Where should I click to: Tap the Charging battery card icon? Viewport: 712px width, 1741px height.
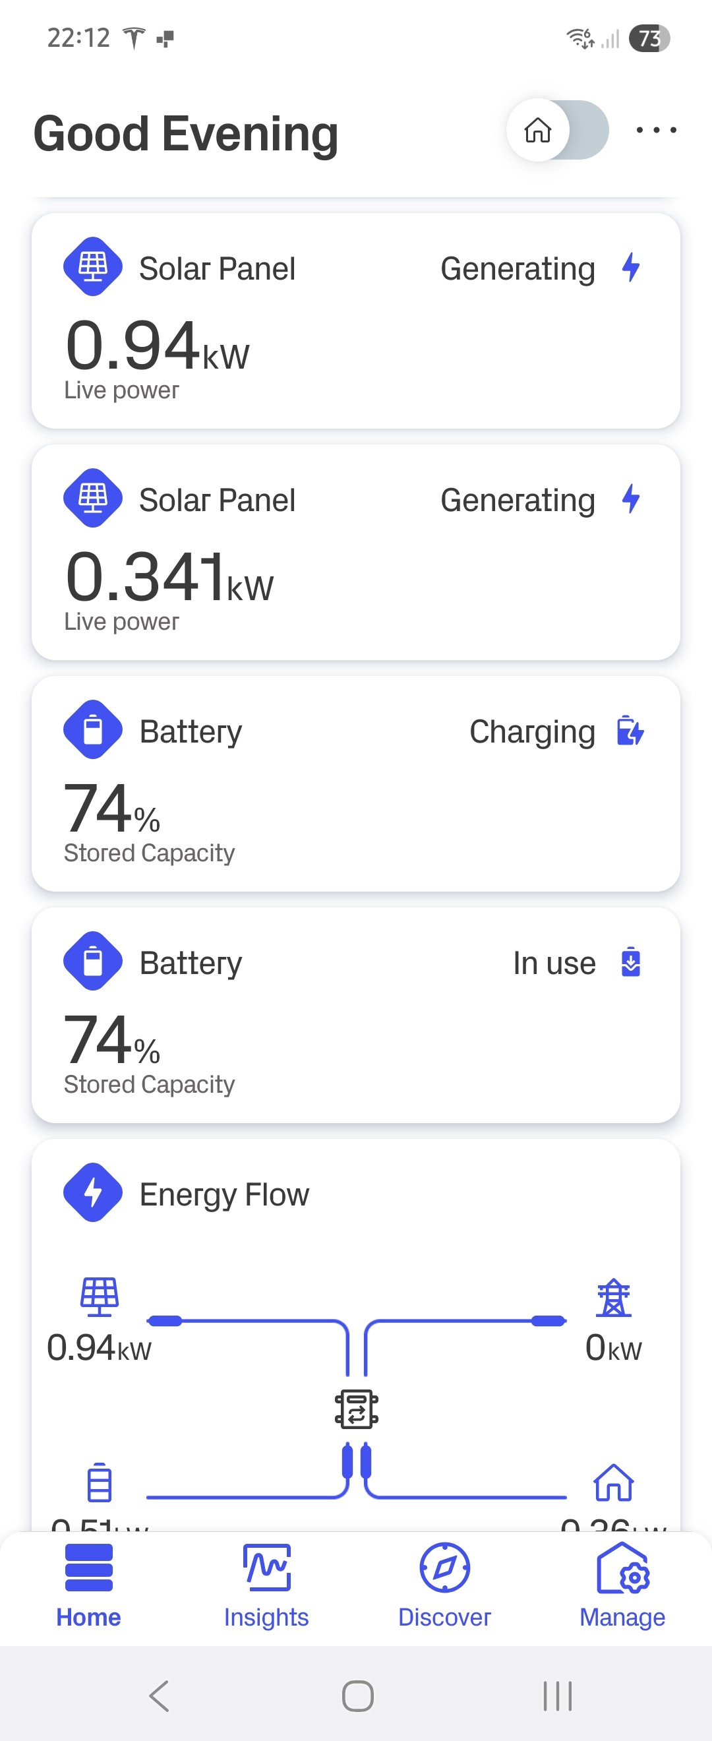[92, 729]
